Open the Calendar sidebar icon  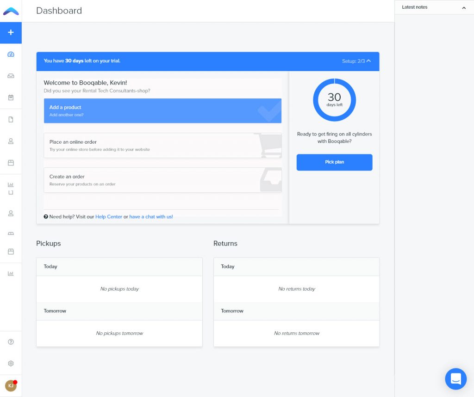pos(11,98)
